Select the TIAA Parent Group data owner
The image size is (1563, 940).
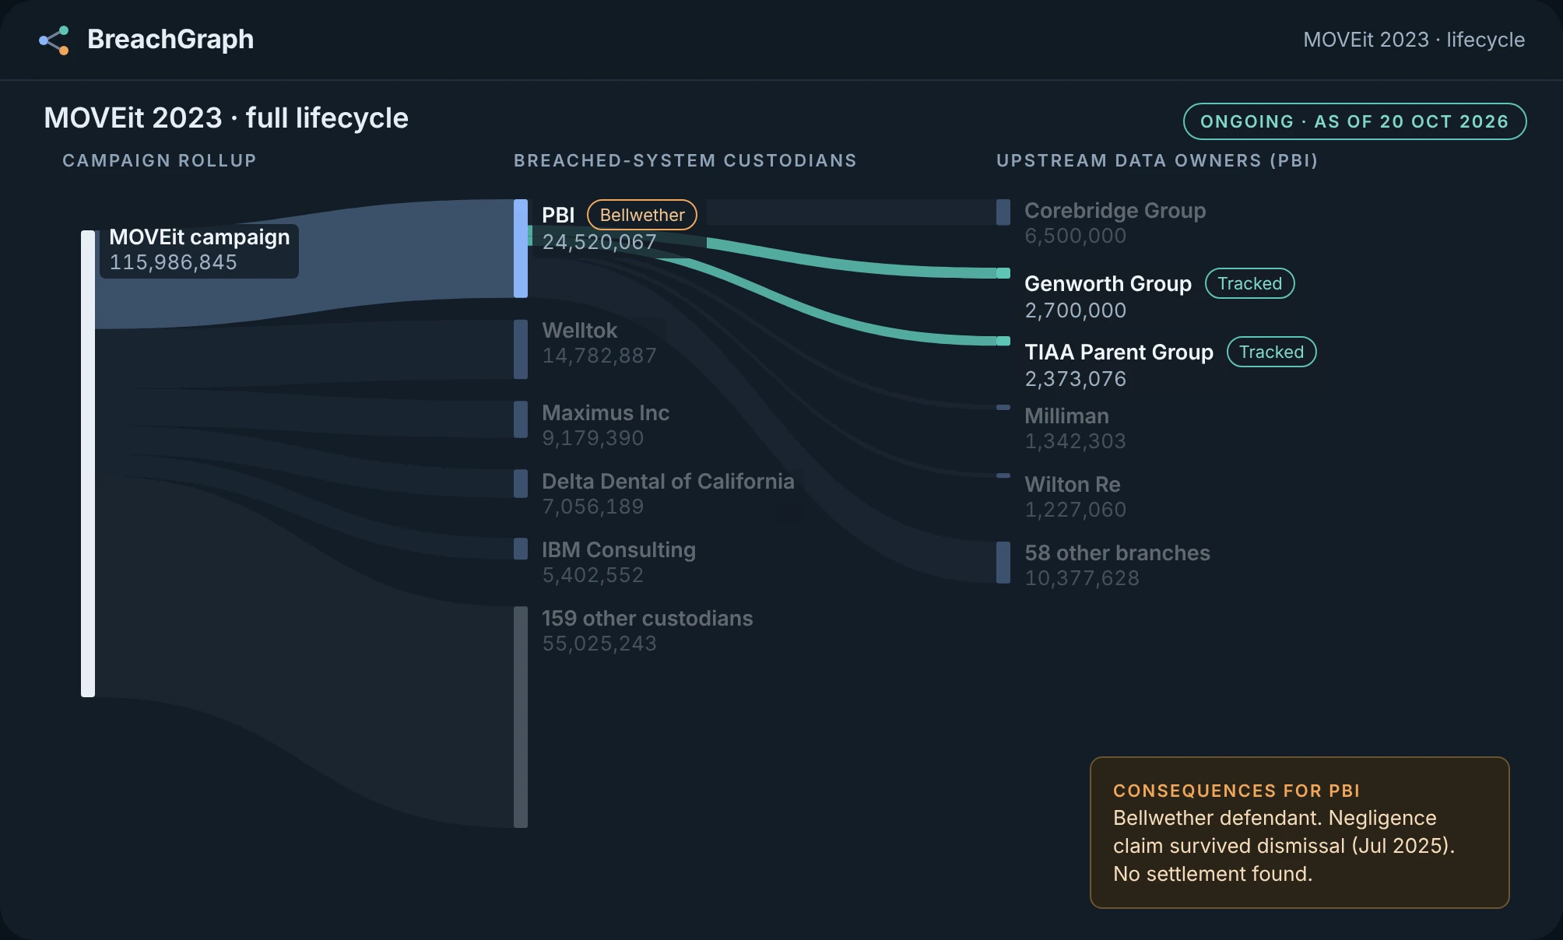pos(1119,352)
